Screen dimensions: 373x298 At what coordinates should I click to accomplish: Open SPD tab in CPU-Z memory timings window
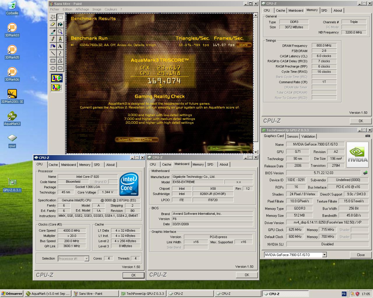(x=324, y=10)
